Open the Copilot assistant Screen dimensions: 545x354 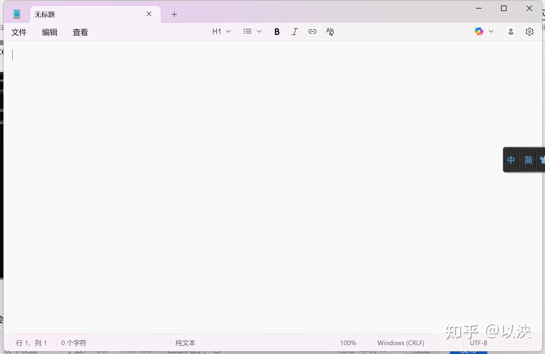(x=479, y=31)
